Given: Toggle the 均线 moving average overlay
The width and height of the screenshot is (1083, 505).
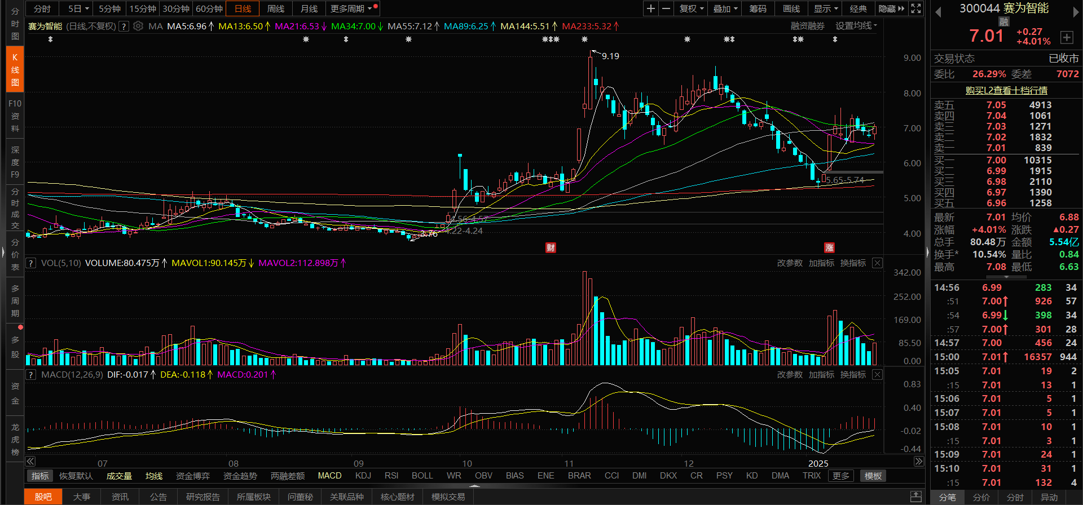Looking at the screenshot, I should pyautogui.click(x=153, y=476).
